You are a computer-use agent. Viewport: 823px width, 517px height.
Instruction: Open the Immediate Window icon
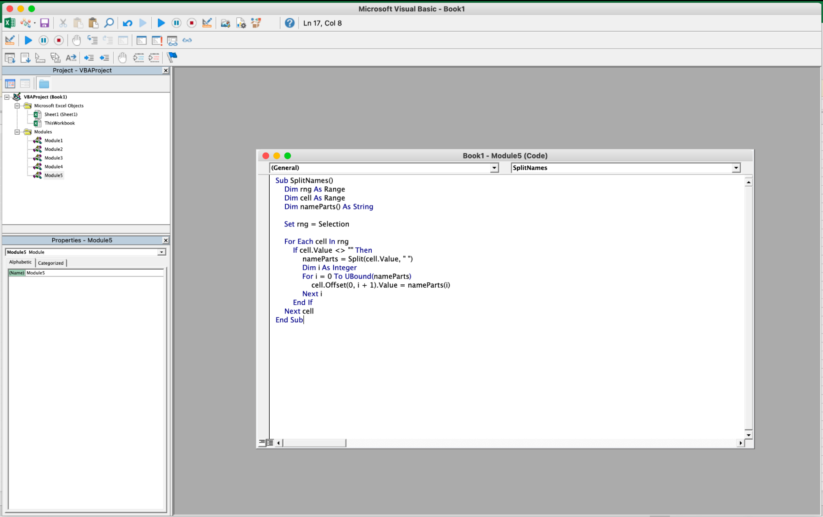pyautogui.click(x=156, y=40)
